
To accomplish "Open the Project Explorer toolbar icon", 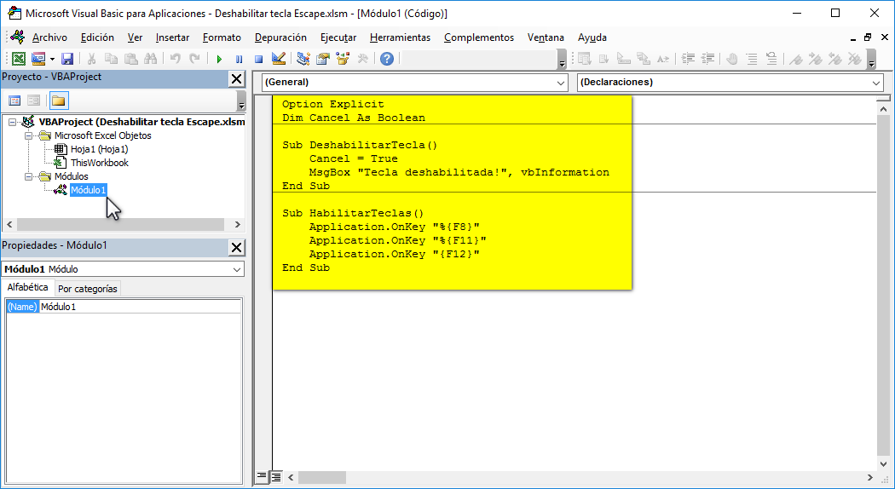I will [303, 59].
